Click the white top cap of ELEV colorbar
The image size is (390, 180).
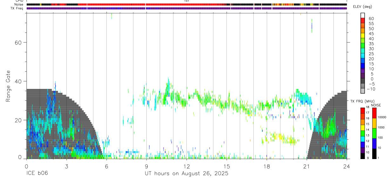pos(363,15)
